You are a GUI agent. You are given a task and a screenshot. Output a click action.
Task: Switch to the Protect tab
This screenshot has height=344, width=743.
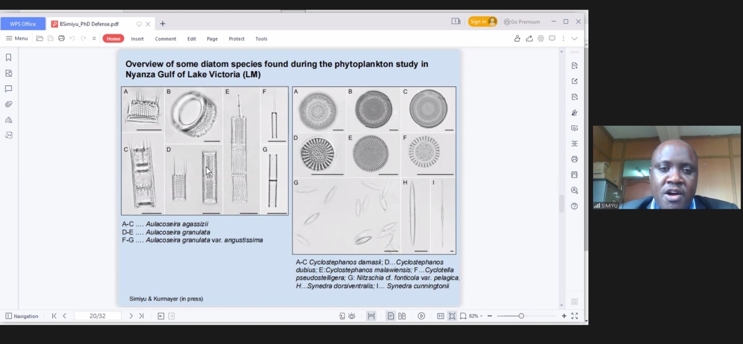pos(236,39)
